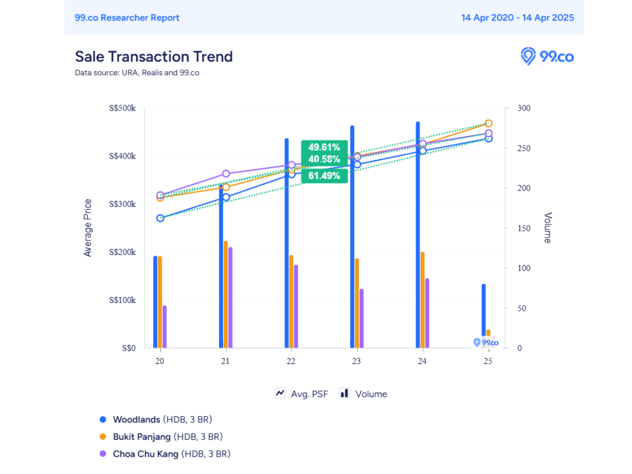Viewport: 632px width, 474px height.
Task: Click the 61.49% growth label
Action: pos(324,176)
